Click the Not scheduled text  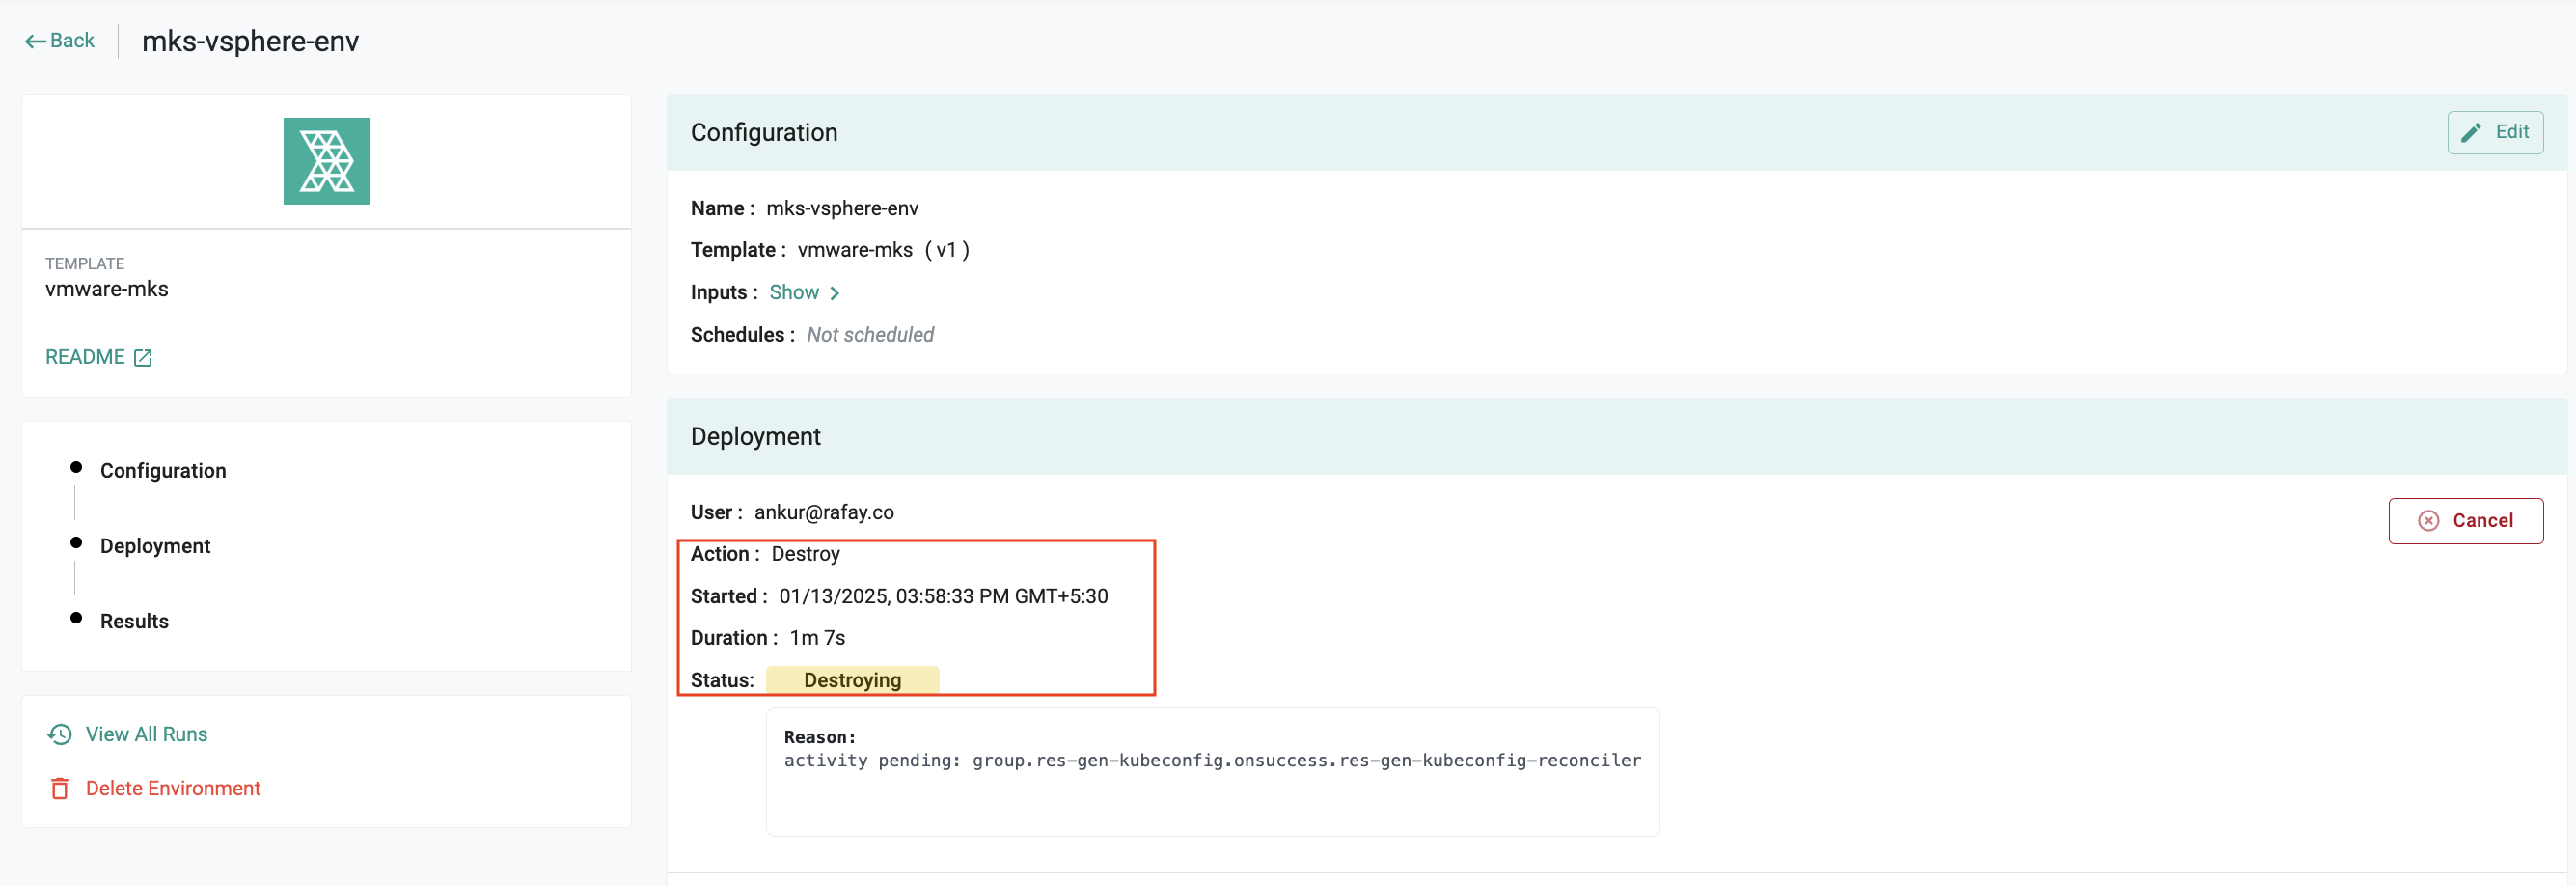(x=870, y=334)
